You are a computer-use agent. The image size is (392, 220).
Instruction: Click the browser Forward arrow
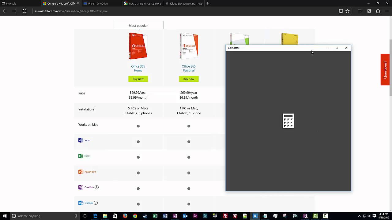click(14, 11)
